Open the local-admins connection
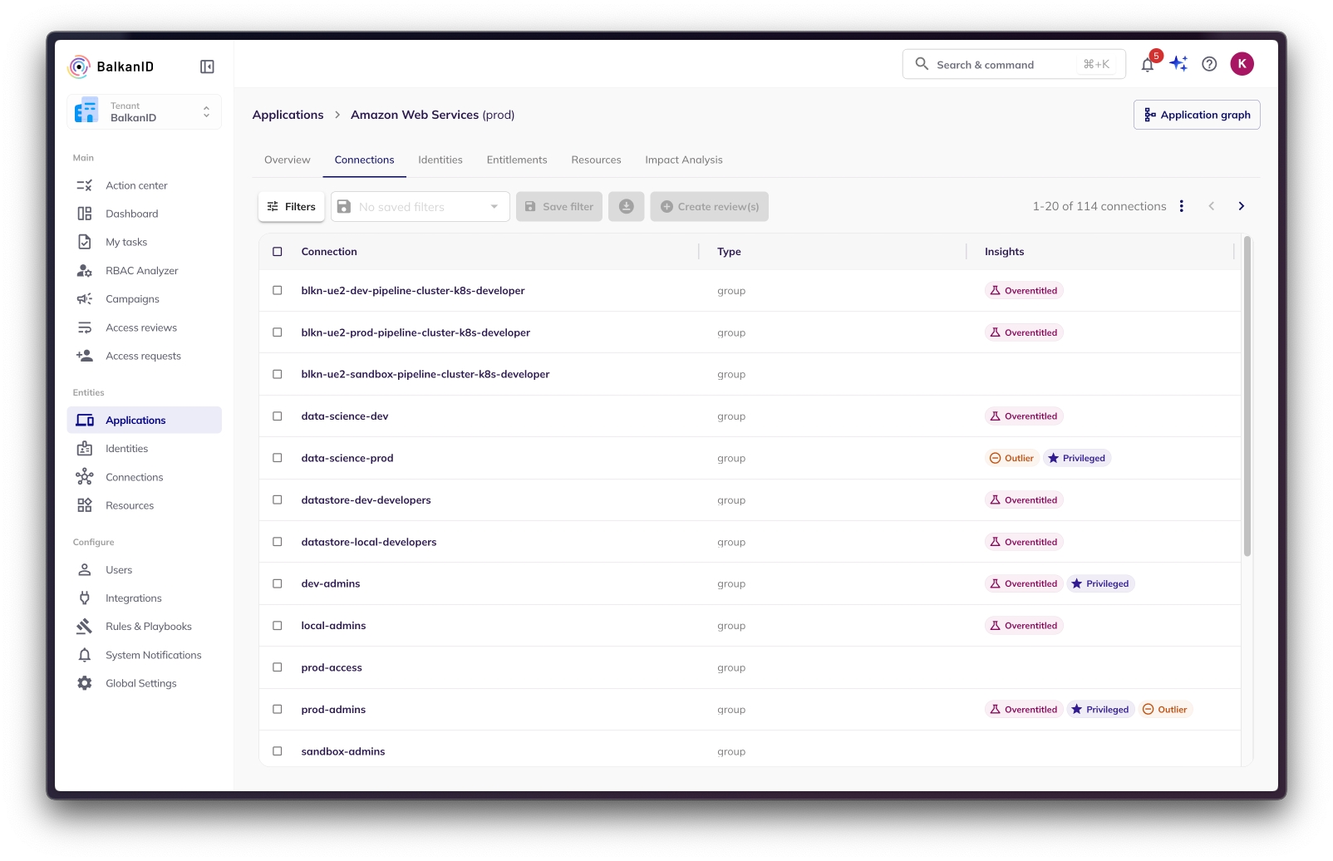Image resolution: width=1333 pixels, height=861 pixels. (x=333, y=626)
